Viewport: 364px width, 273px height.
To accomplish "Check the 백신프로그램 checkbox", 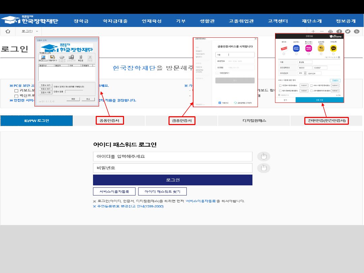I will point(16,96).
